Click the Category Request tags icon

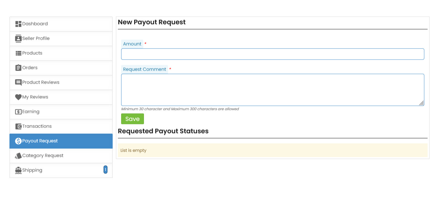click(x=18, y=156)
